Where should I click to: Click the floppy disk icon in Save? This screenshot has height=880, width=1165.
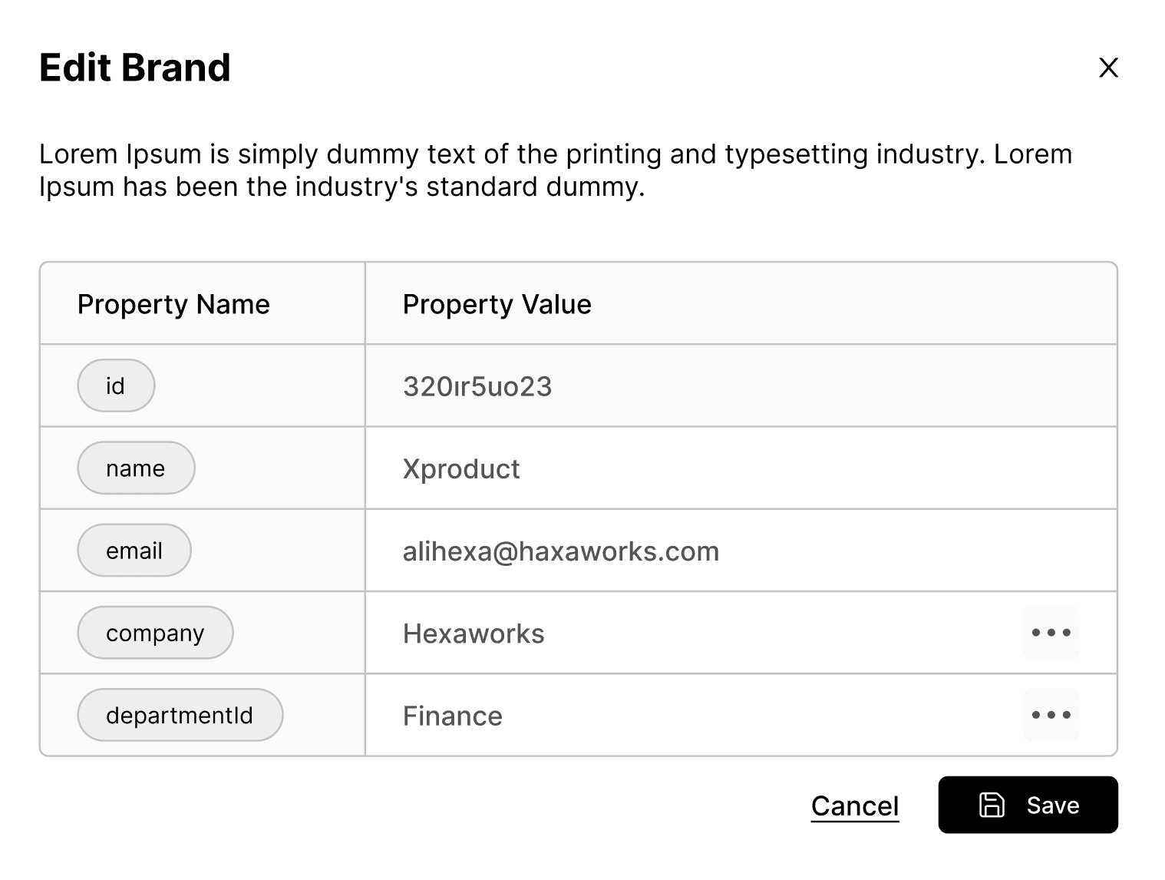pos(992,805)
